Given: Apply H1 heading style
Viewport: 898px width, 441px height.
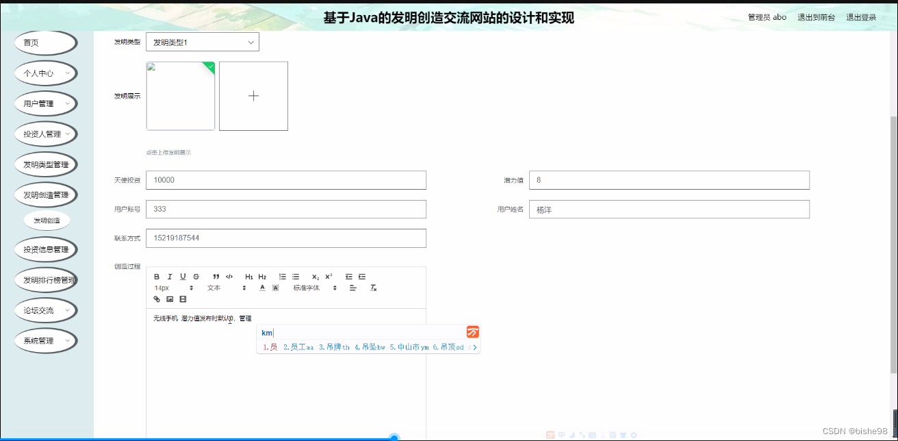Looking at the screenshot, I should 249,277.
